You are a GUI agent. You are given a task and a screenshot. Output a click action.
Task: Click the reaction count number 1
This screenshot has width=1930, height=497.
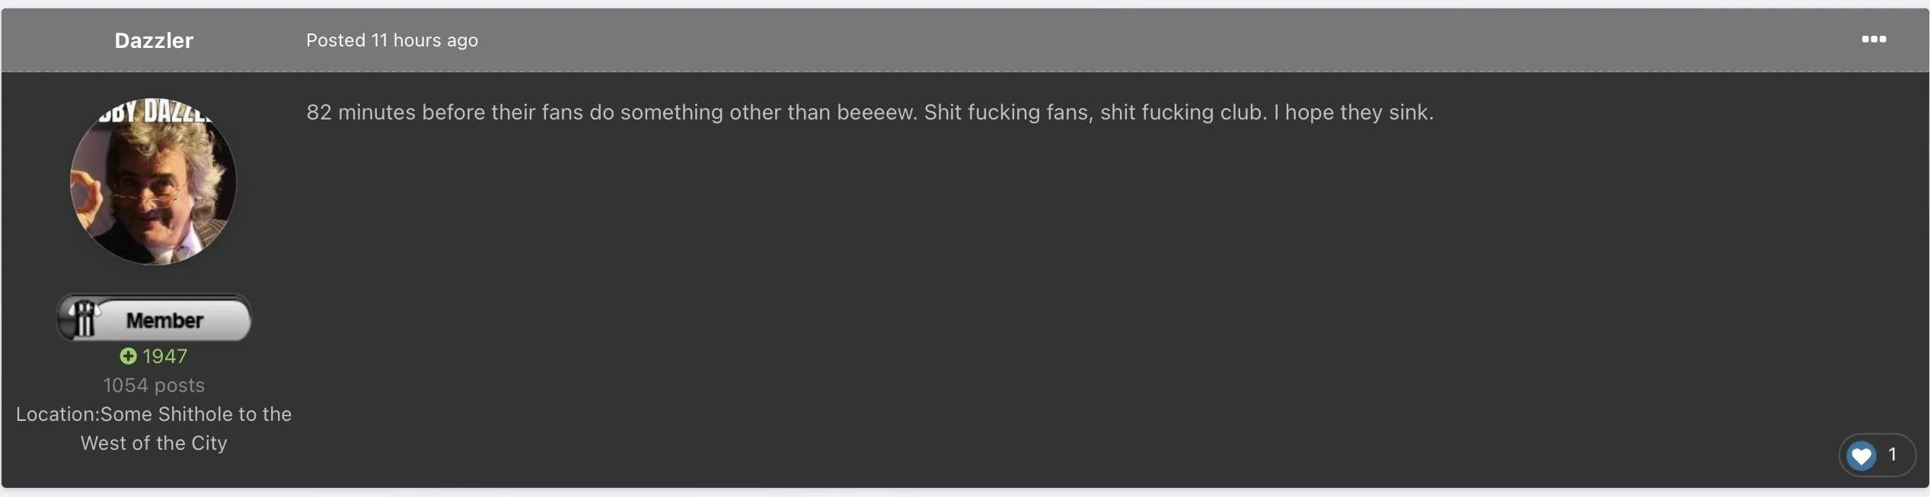[1891, 455]
